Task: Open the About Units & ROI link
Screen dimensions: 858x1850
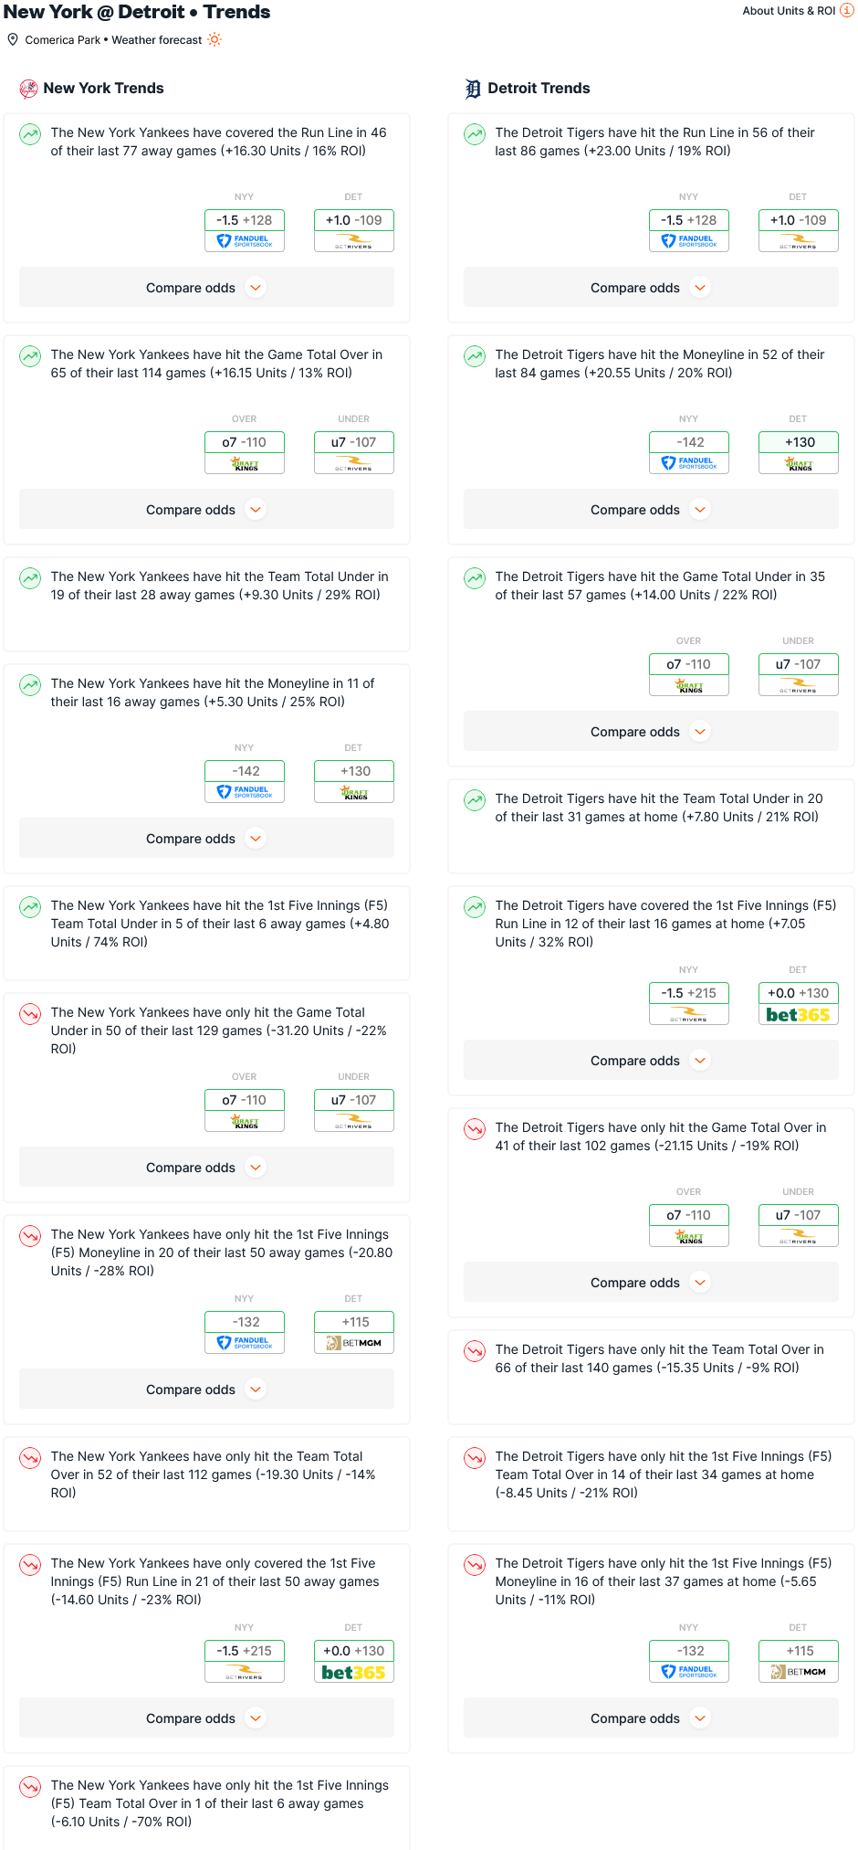Action: 789,11
